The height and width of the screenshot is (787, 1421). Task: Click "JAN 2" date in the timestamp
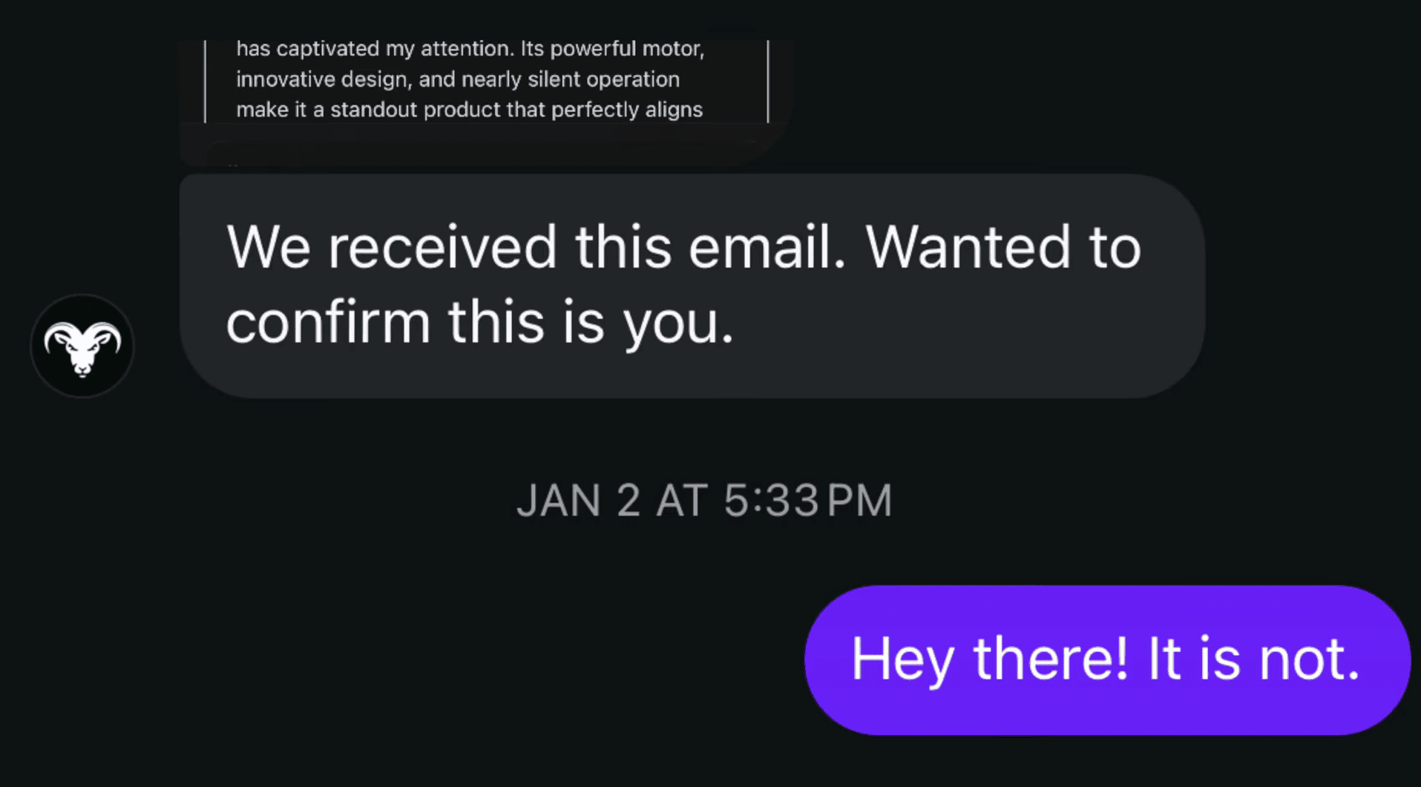pyautogui.click(x=578, y=501)
